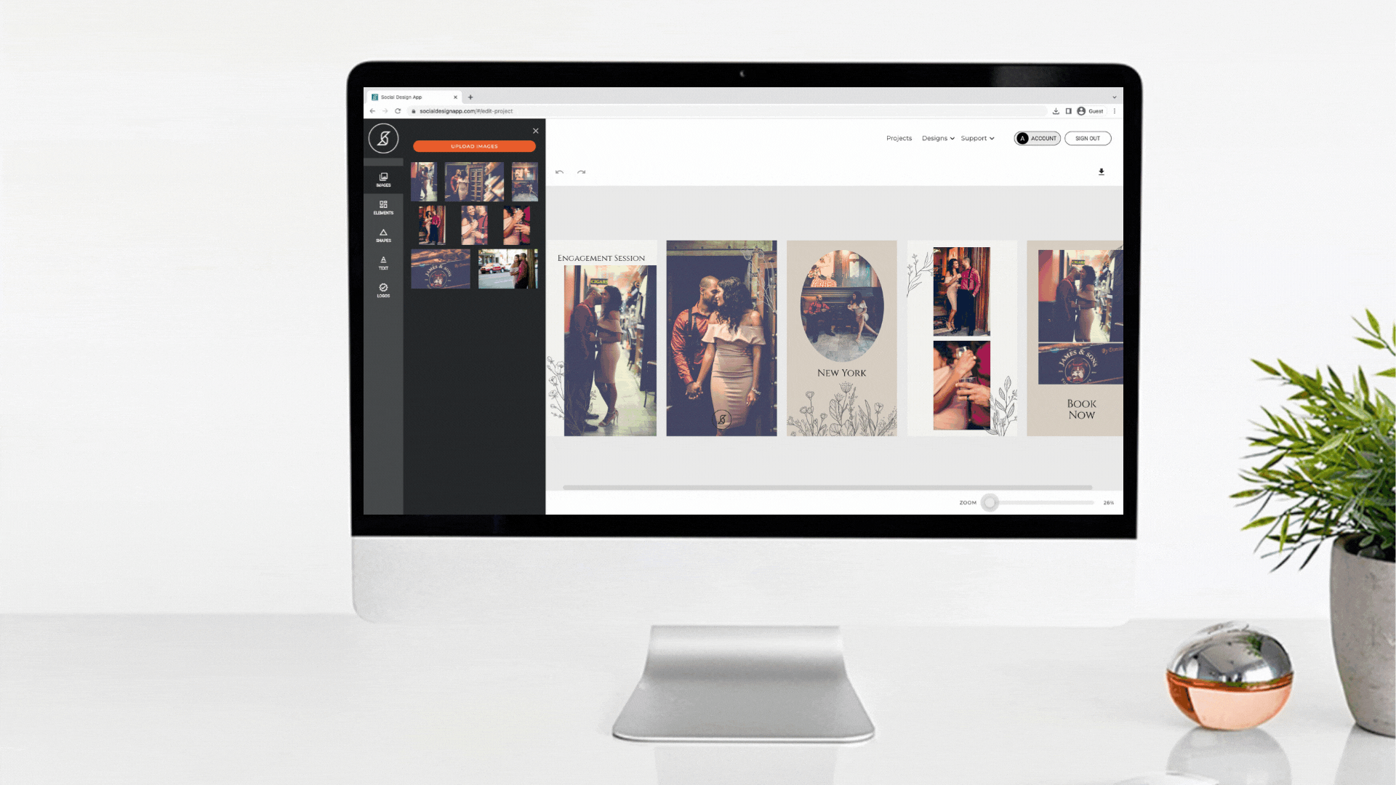Click the Projects menu item
The image size is (1396, 785).
click(x=899, y=138)
